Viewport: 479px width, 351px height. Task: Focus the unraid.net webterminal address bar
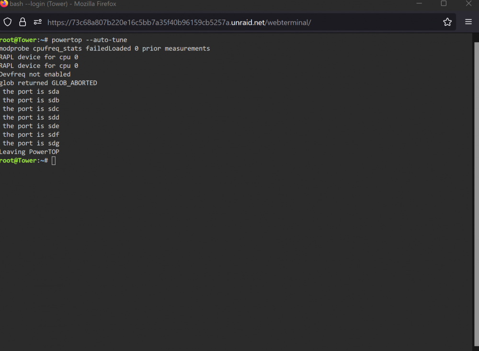(179, 22)
